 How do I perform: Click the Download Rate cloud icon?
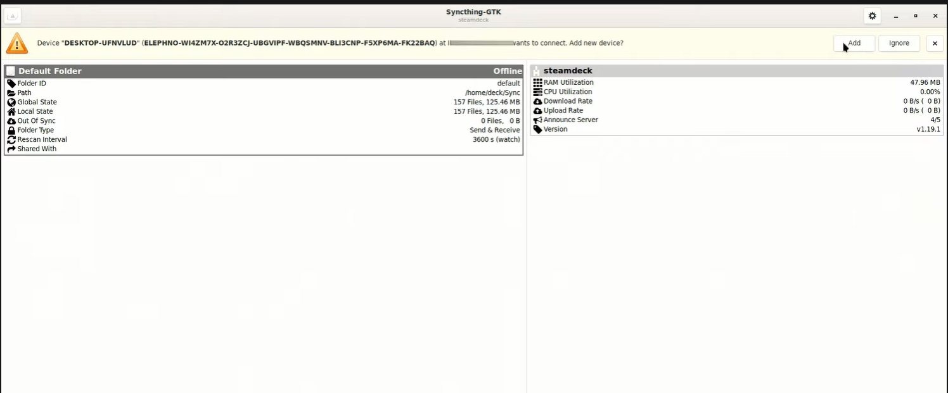click(538, 101)
